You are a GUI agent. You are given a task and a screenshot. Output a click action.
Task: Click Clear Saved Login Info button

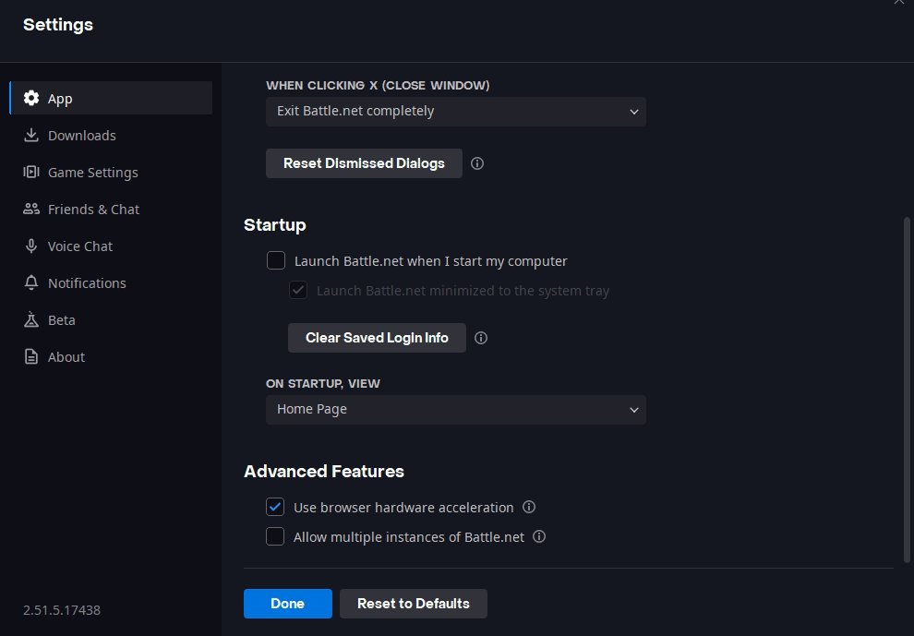378,338
